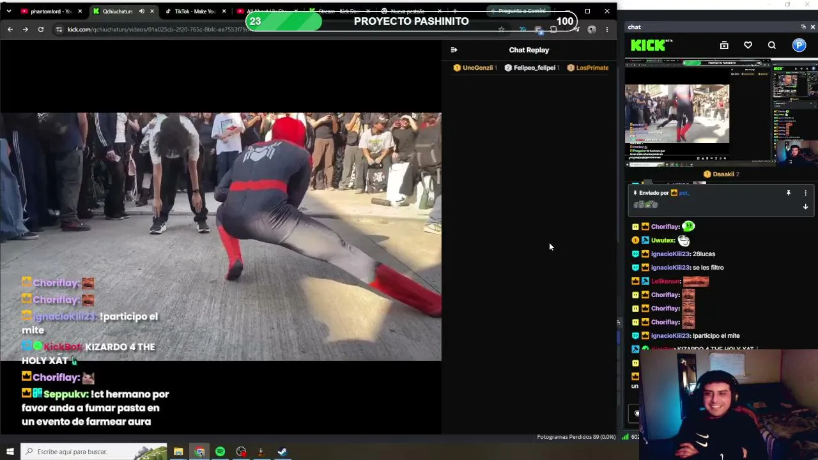Switch to the TikTok - Make You tab

pos(190,11)
